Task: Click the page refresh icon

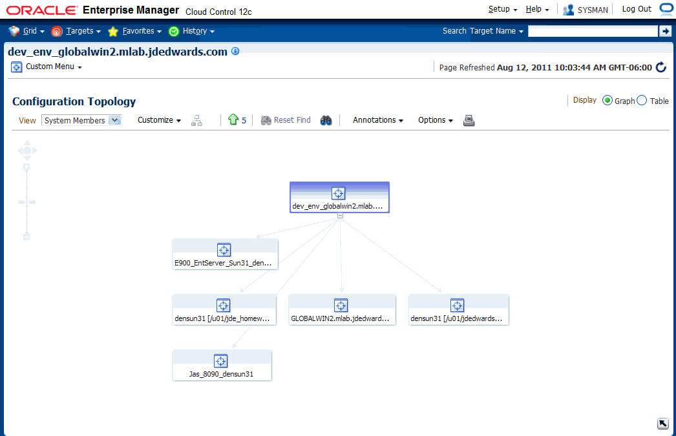Action: pos(661,67)
